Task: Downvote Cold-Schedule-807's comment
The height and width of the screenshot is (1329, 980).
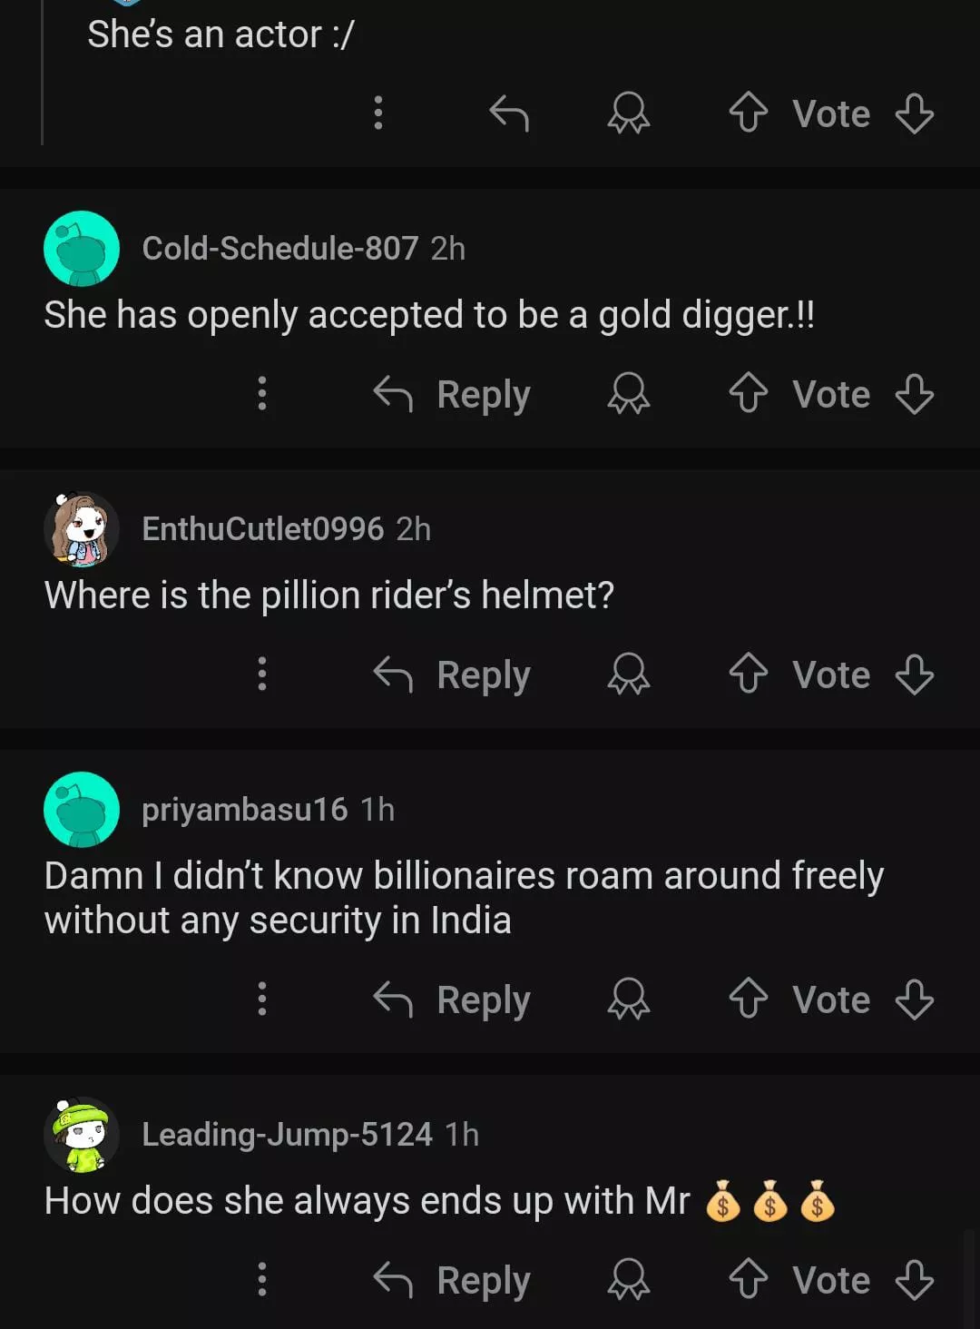Action: [x=914, y=394]
